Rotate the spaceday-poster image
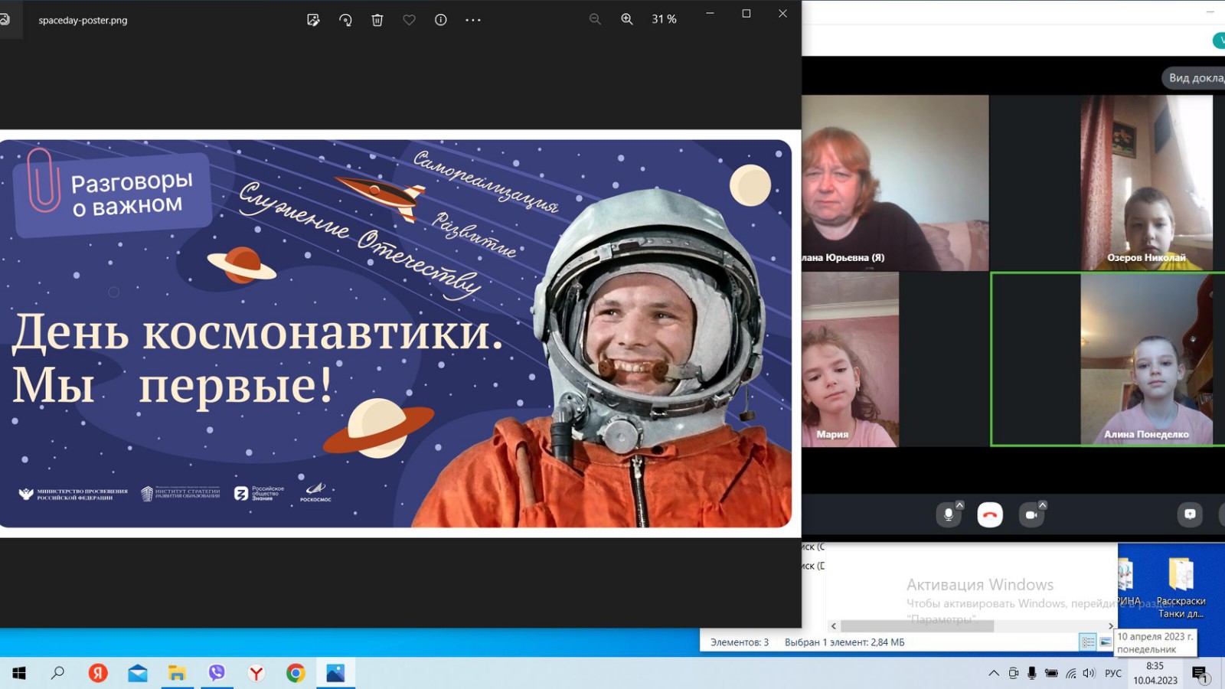 [345, 20]
